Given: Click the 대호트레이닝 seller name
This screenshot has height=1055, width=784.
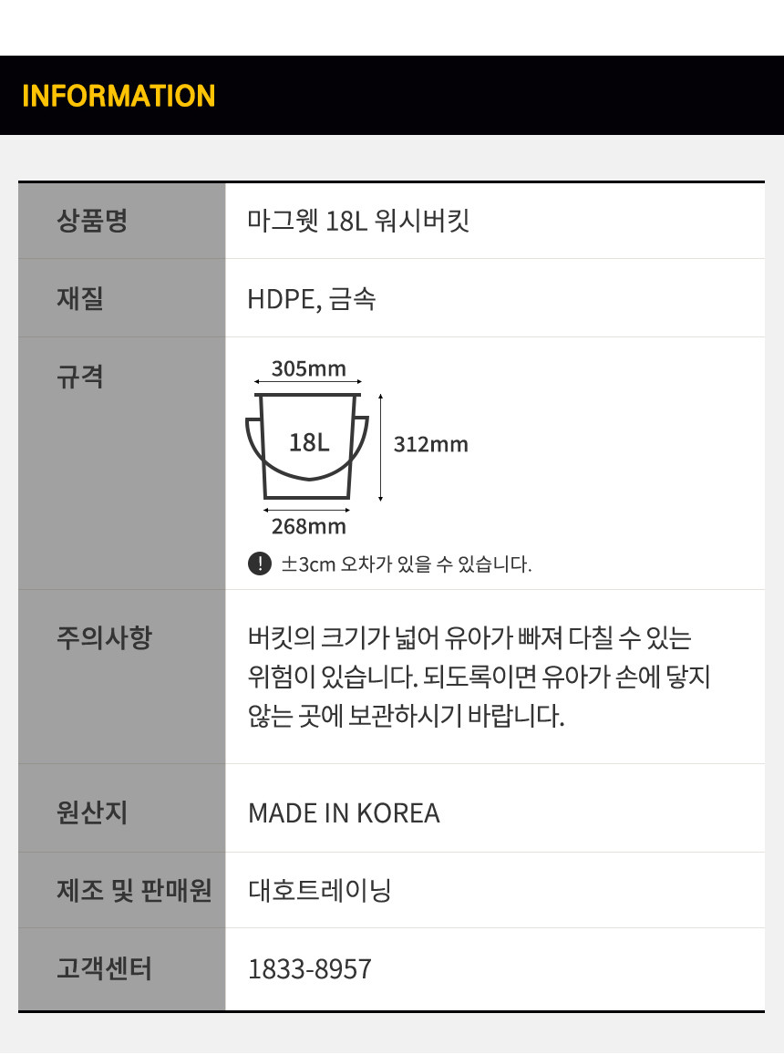Looking at the screenshot, I should click(x=320, y=890).
